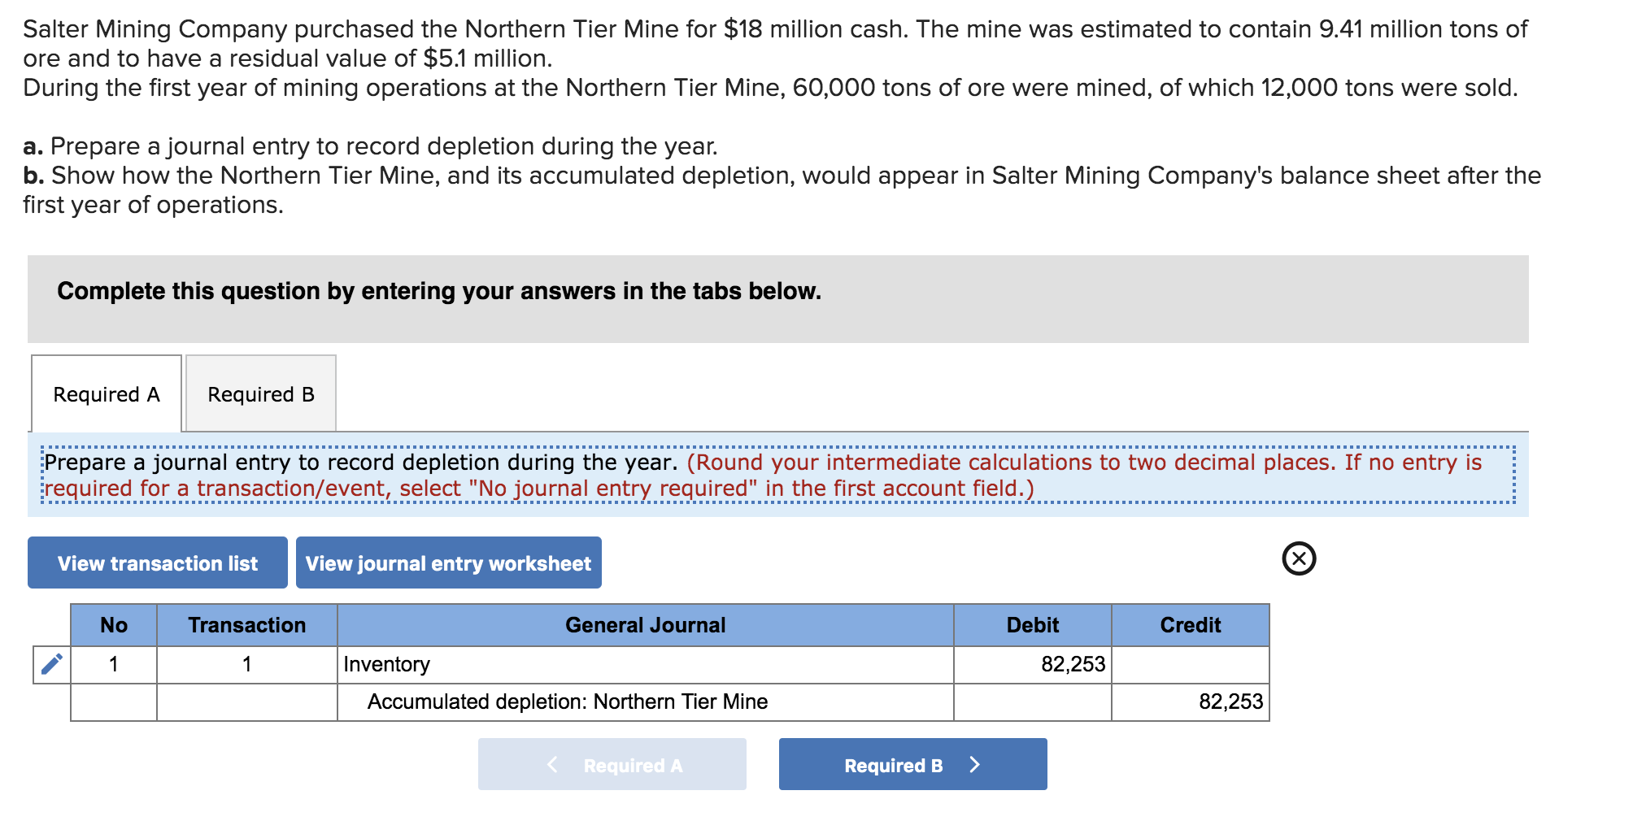Viewport: 1646px width, 821px height.
Task: Click the Transaction column header
Action: pyautogui.click(x=246, y=625)
